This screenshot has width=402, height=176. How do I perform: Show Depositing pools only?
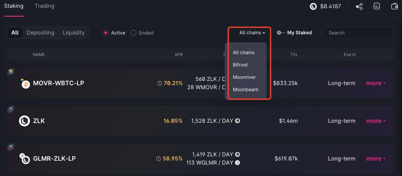(x=40, y=33)
